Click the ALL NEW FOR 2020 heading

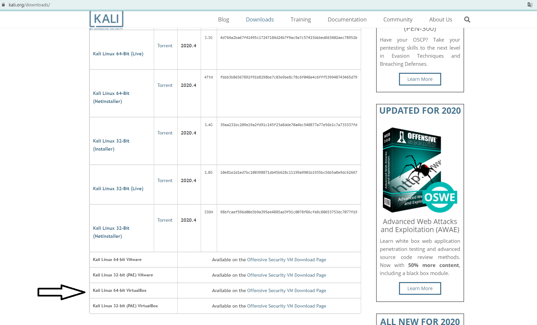(x=420, y=321)
